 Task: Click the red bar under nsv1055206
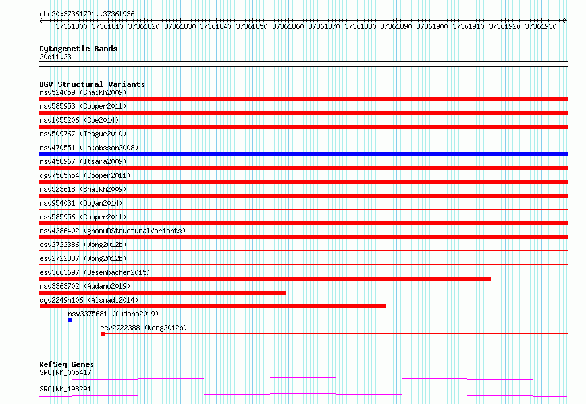click(303, 127)
